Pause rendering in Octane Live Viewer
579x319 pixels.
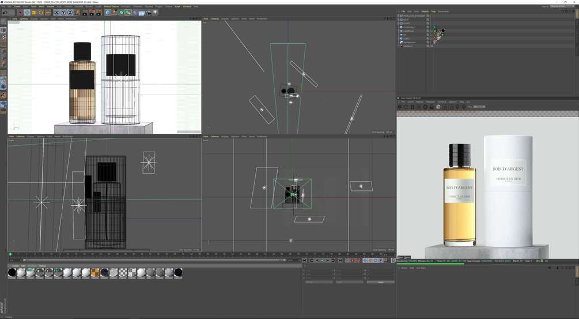(413, 107)
